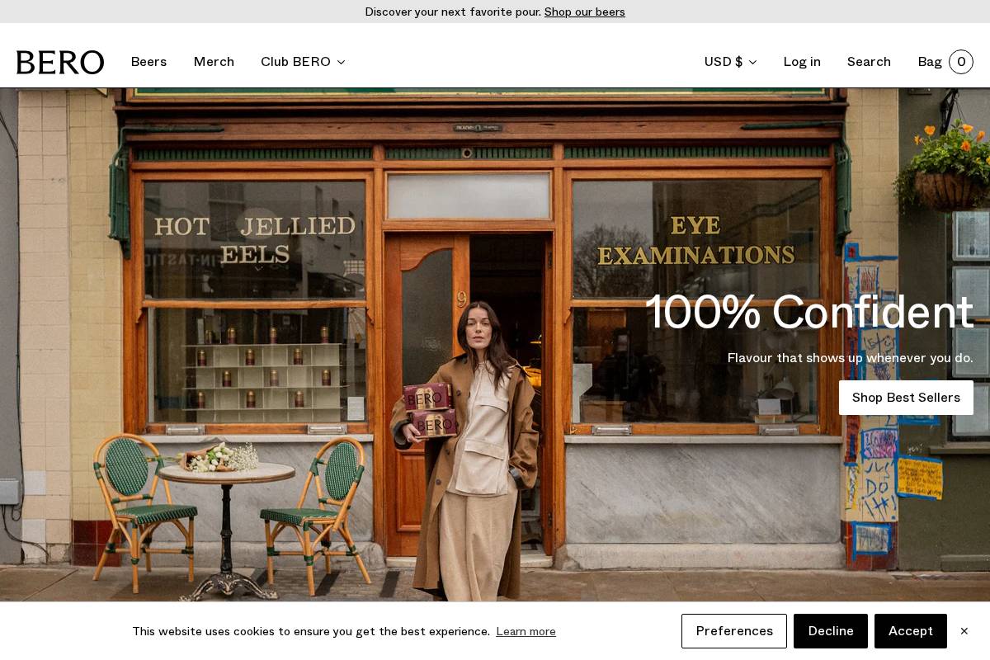Go to the Log in page

coord(802,62)
